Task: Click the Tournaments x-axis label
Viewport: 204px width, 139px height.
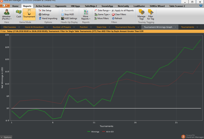Action: (106, 126)
